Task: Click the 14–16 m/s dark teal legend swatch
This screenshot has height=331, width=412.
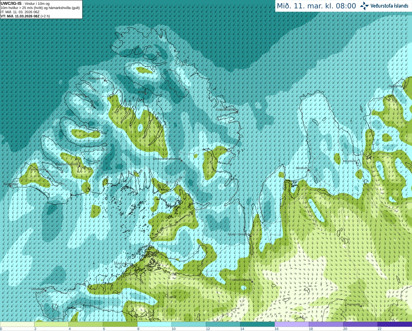Action: pyautogui.click(x=257, y=324)
